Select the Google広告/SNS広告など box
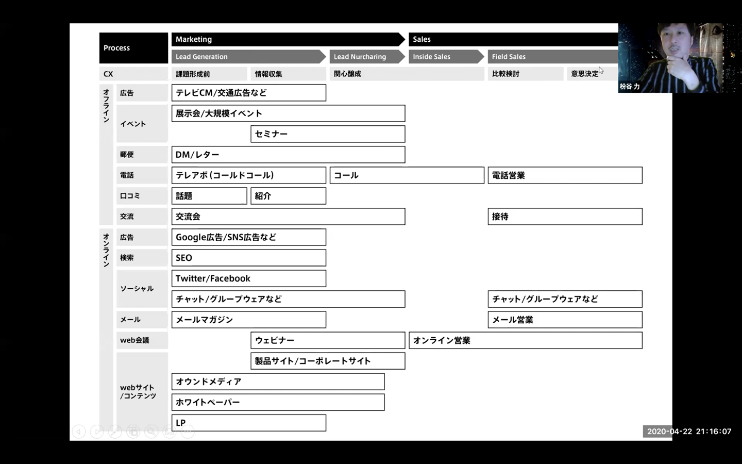This screenshot has height=464, width=742. pos(249,237)
